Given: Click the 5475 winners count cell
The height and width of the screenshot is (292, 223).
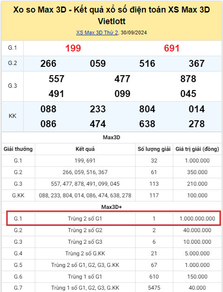Looking at the screenshot, I should click(154, 288).
